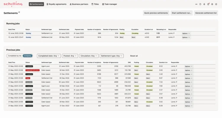Screen dimensions: 222x118
Task: Click the 'Running jobs' section heading
Action: tap(13, 24)
